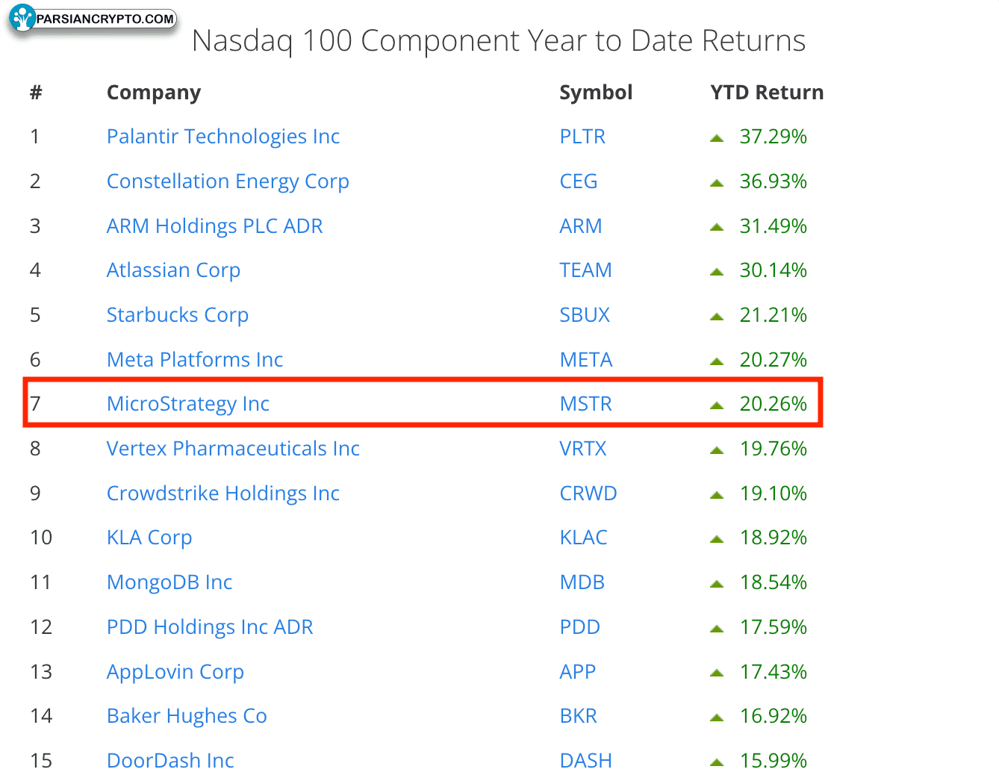This screenshot has width=999, height=784.
Task: Open KLA Corp company link
Action: 149,538
